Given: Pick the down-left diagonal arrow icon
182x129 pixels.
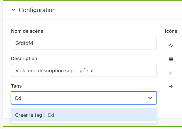Looking at the screenshot, I should point(171,73).
